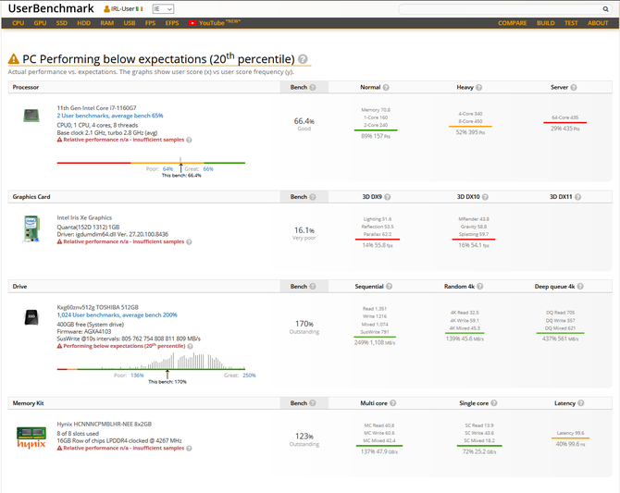
Task: Click help icon beside Sequential
Action: pos(389,286)
